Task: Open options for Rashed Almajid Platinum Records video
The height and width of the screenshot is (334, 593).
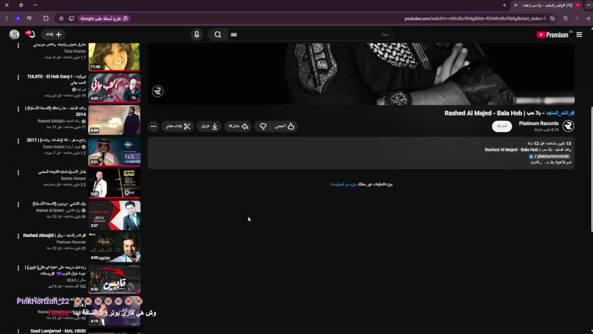Action: [x=18, y=236]
